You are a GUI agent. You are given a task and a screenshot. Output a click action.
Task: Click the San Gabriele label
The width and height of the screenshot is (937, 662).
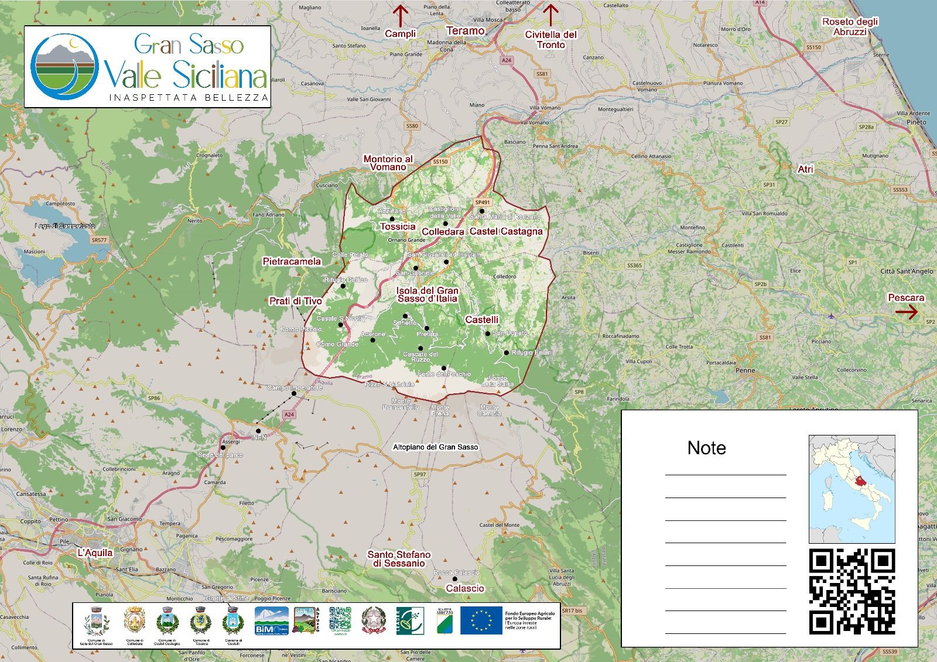pos(415,273)
